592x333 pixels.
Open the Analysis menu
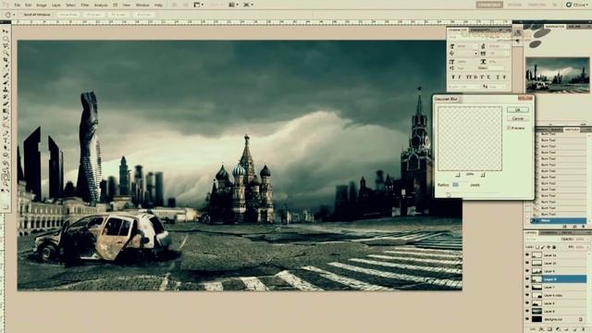[101, 5]
